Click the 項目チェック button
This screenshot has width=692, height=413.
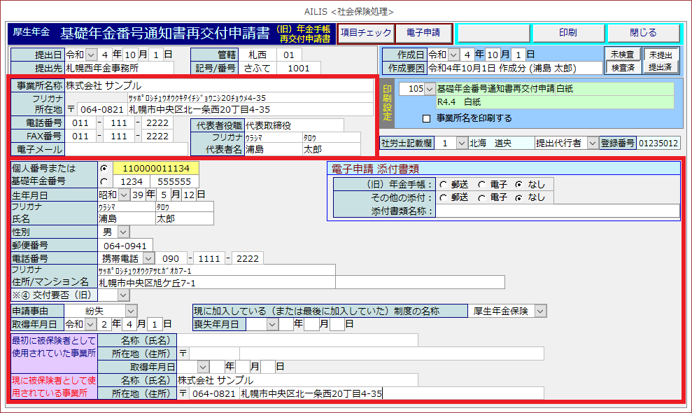(365, 33)
